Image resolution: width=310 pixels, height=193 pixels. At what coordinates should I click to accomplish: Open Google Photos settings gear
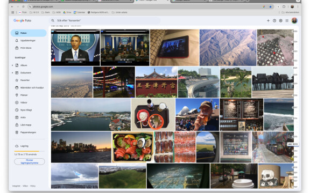tap(281, 20)
